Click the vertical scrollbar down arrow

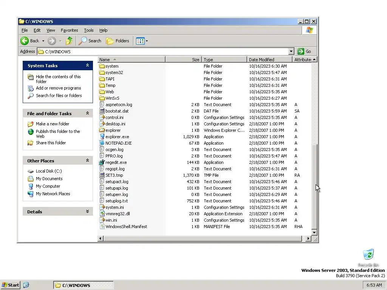coord(314,232)
